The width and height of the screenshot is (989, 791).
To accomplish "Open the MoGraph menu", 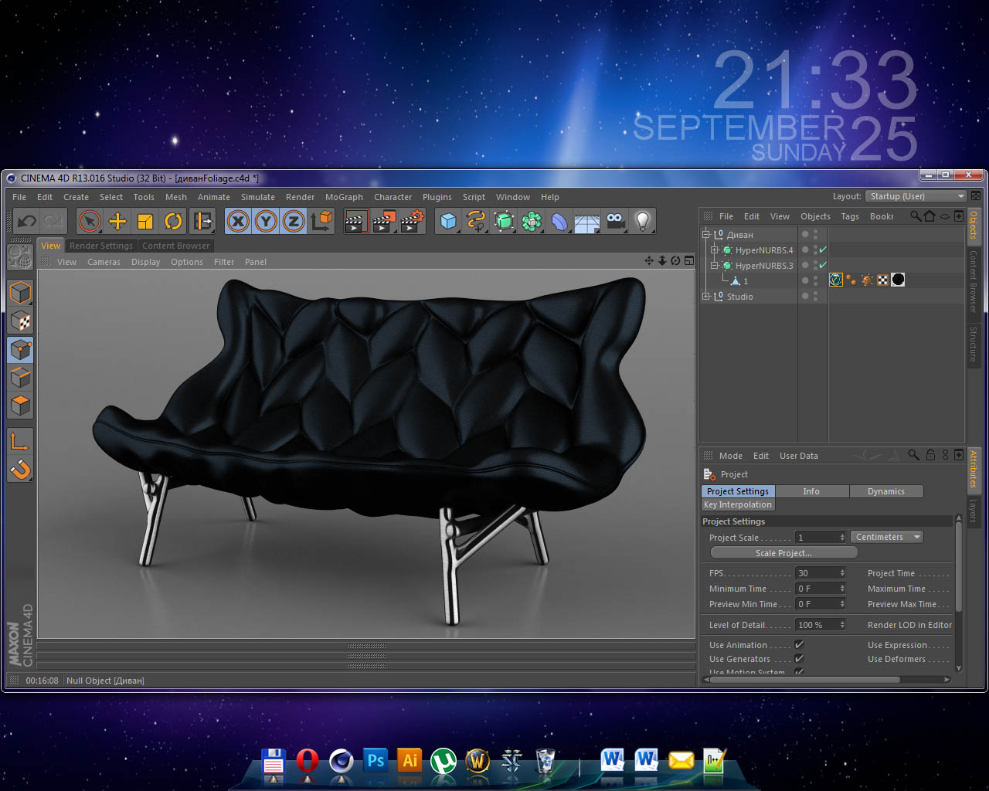I will pyautogui.click(x=343, y=197).
